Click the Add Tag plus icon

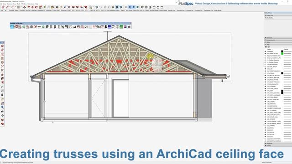[266, 47]
